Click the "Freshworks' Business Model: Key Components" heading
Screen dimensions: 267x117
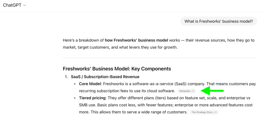[117, 69]
